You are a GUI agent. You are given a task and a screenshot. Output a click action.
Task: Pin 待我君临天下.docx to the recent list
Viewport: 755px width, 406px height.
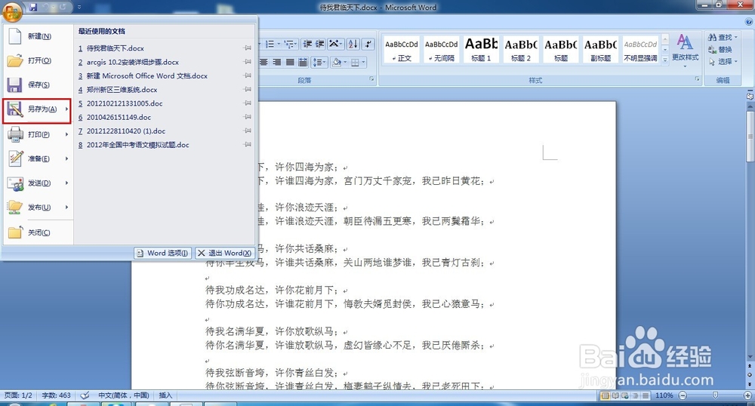[248, 48]
